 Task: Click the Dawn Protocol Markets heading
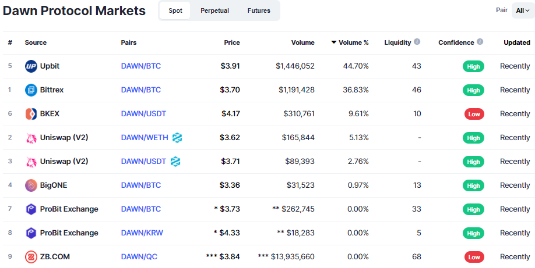(74, 11)
